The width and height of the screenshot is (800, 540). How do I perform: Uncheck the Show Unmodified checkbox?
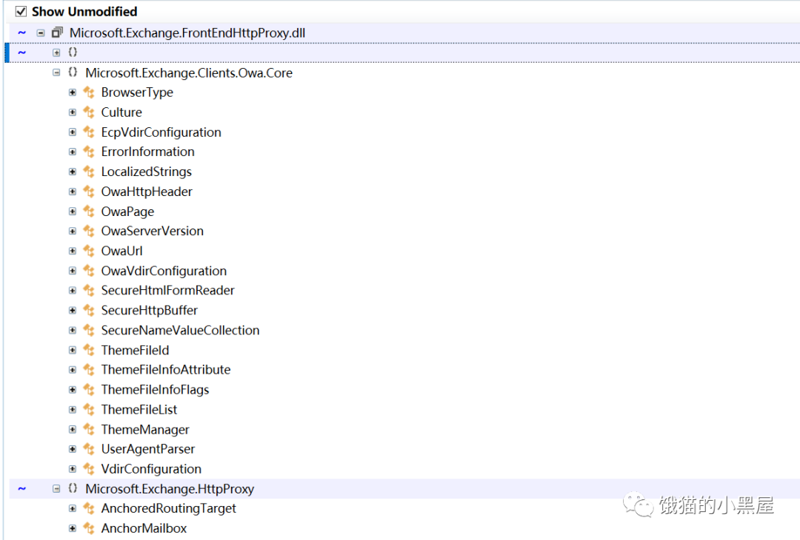(21, 11)
